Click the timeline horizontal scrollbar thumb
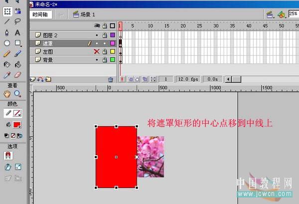The width and height of the screenshot is (299, 204). [237, 79]
